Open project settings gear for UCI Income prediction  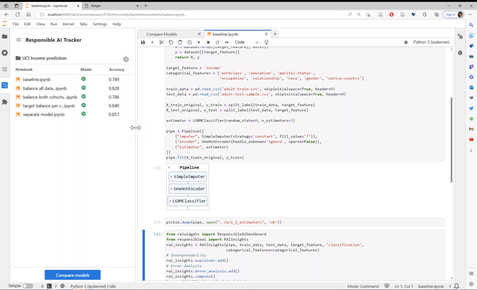[126, 59]
